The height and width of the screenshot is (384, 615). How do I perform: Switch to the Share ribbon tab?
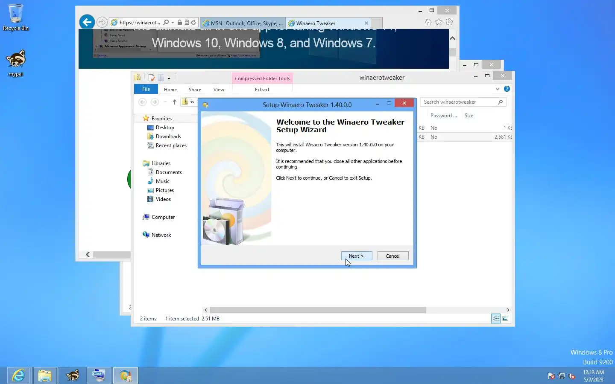(195, 90)
